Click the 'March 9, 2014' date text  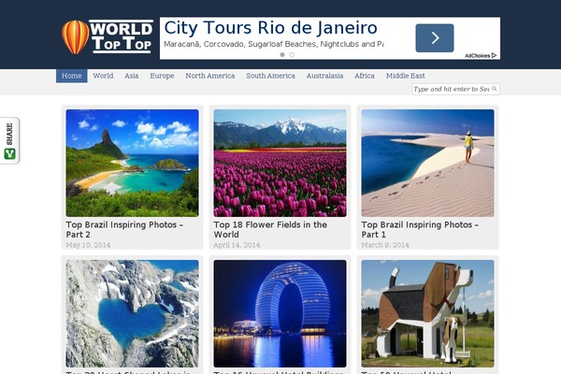pos(385,245)
